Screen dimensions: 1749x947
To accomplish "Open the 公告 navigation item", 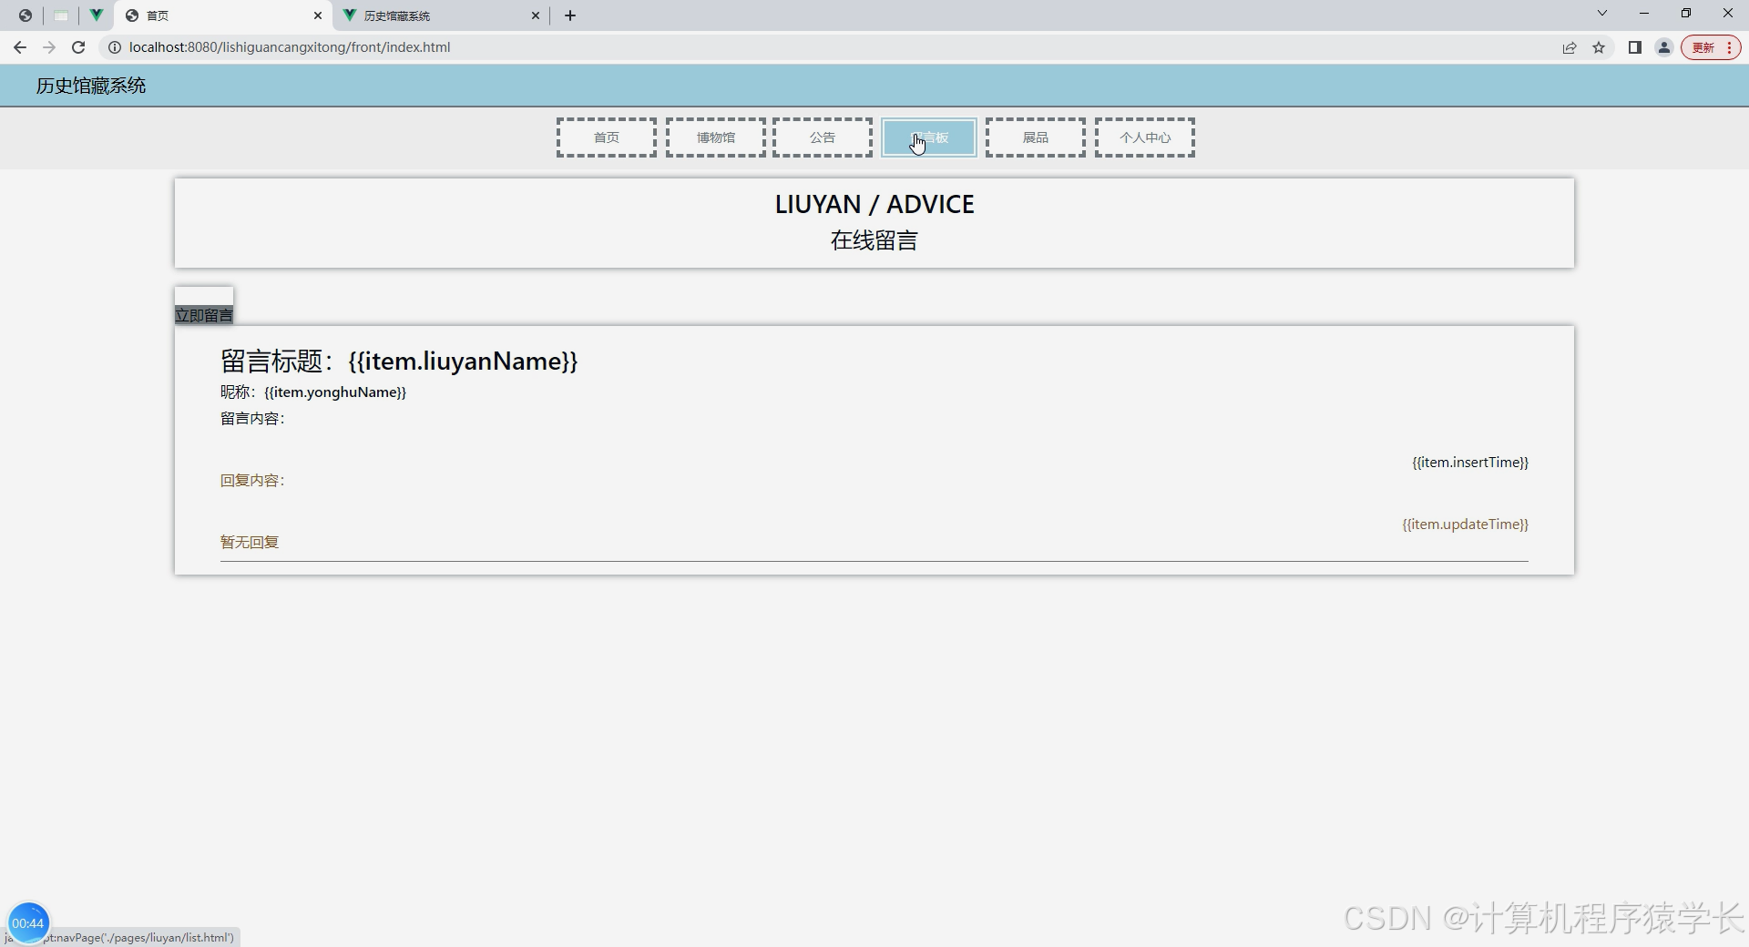I will [823, 137].
